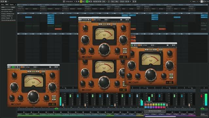
Task: Click the large center Ratio knob in right H-Comp
Action: [151, 75]
